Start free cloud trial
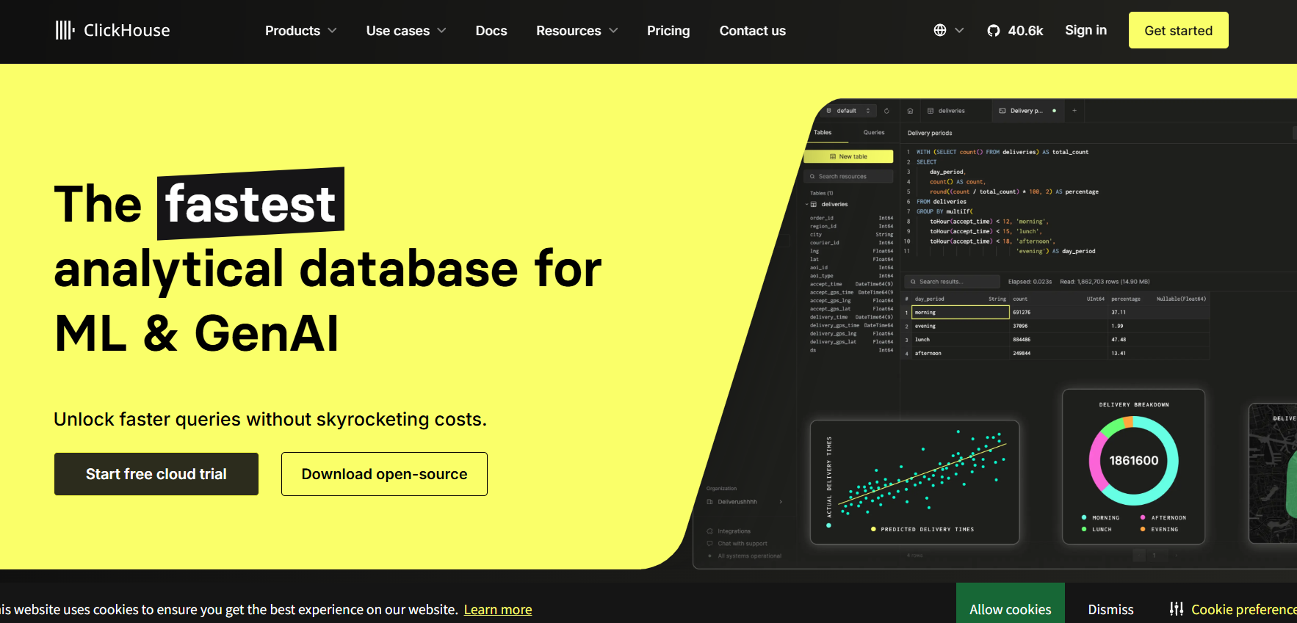The height and width of the screenshot is (623, 1297). (156, 474)
